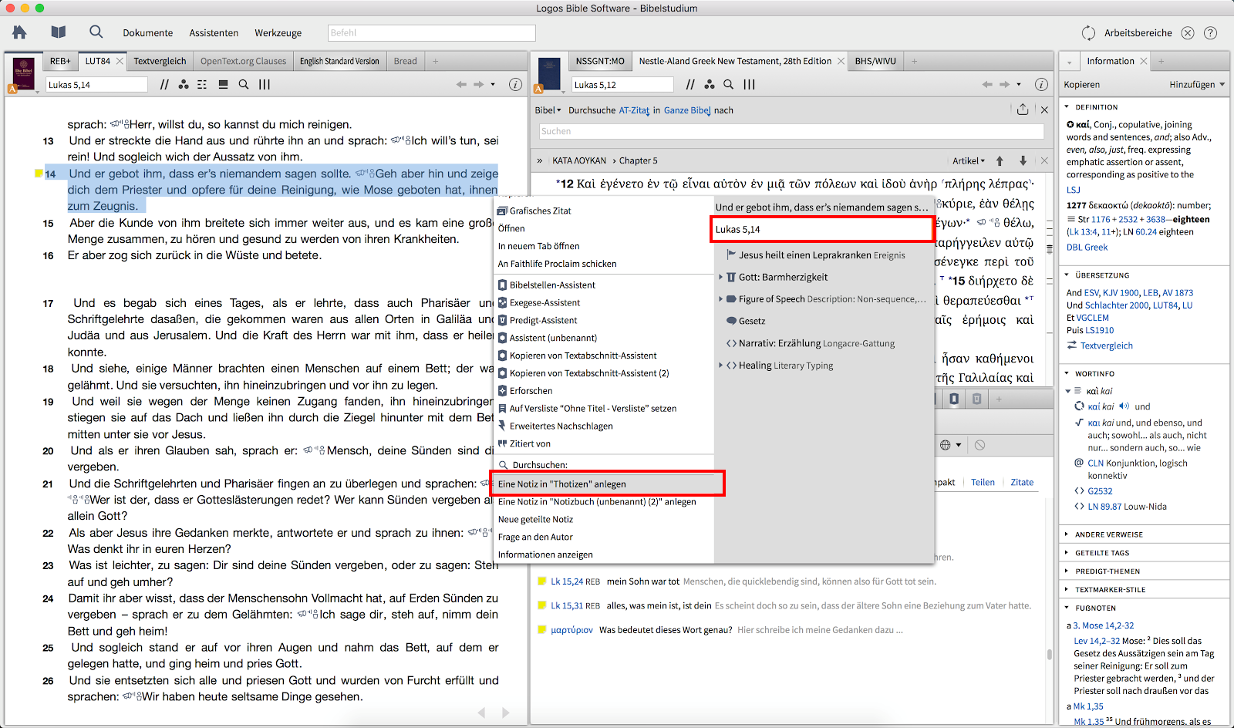Open visual filters icon in Nestle-Aland panel
1234x728 pixels.
[x=710, y=84]
